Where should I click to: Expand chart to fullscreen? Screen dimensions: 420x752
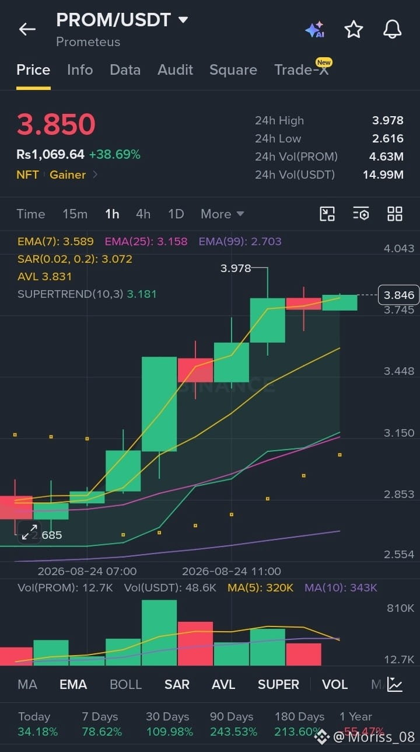tap(29, 531)
